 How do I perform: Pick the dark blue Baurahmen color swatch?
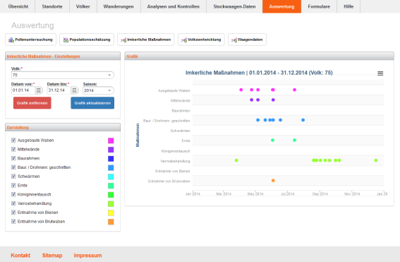pos(111,159)
